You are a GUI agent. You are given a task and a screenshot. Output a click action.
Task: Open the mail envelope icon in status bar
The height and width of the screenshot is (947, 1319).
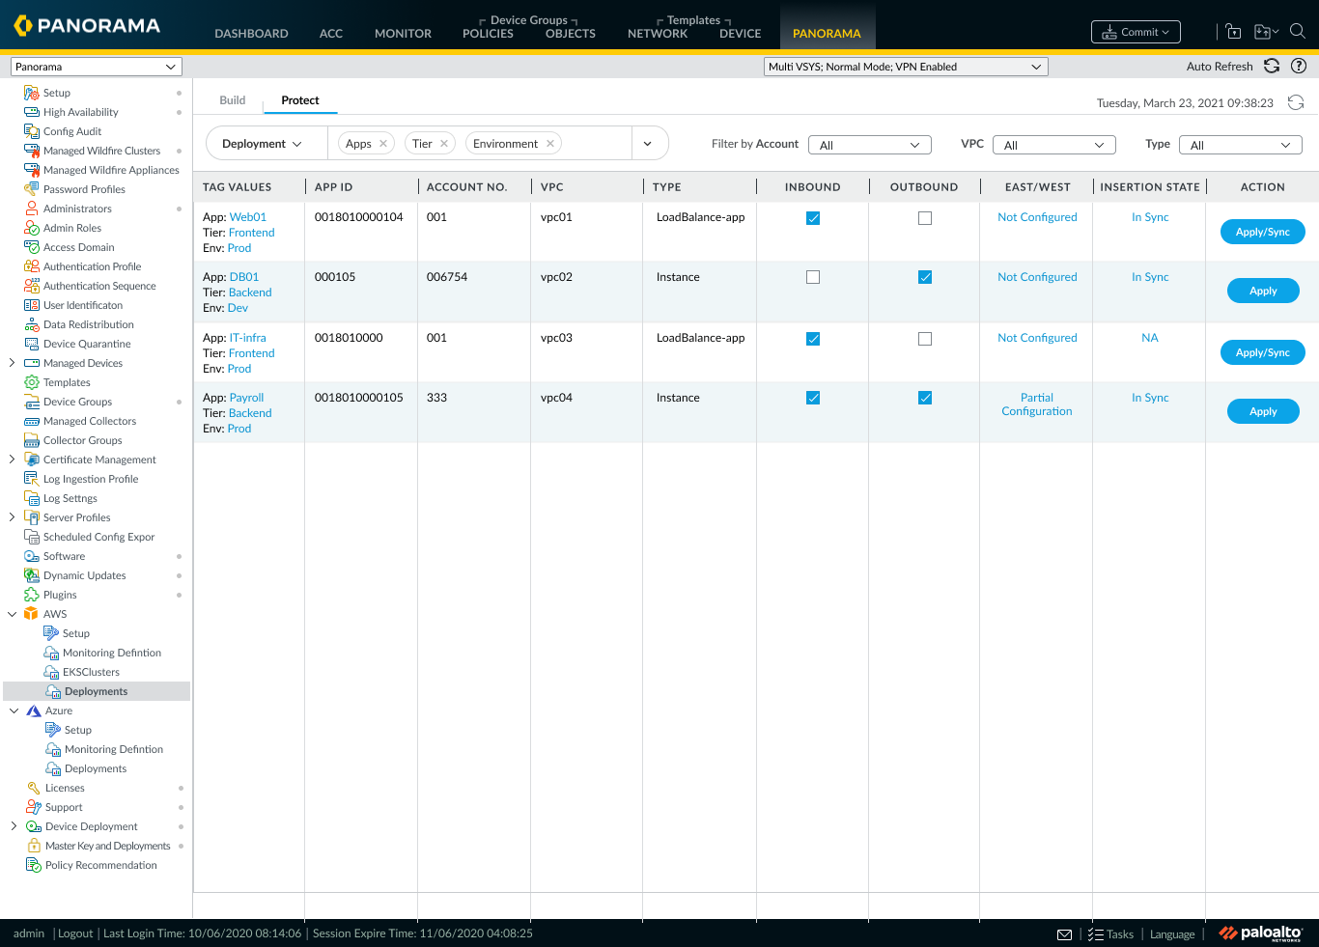pyautogui.click(x=1064, y=934)
